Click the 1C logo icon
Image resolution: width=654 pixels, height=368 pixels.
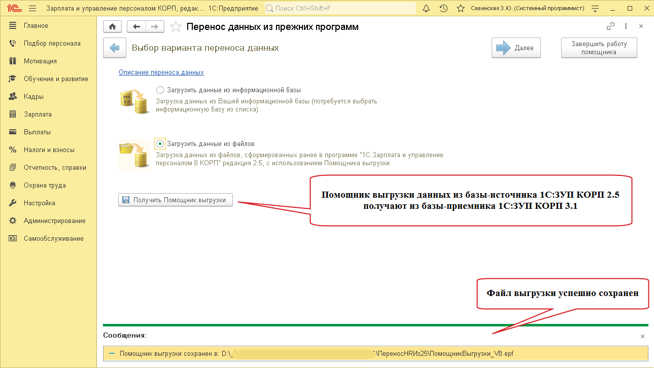point(13,8)
